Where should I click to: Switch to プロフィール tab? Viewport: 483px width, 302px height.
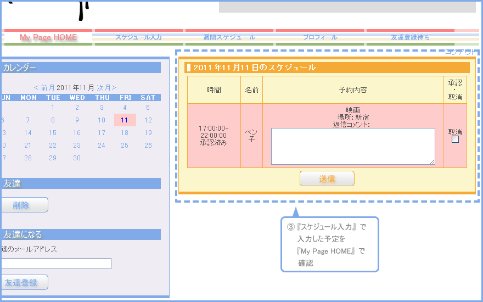320,37
